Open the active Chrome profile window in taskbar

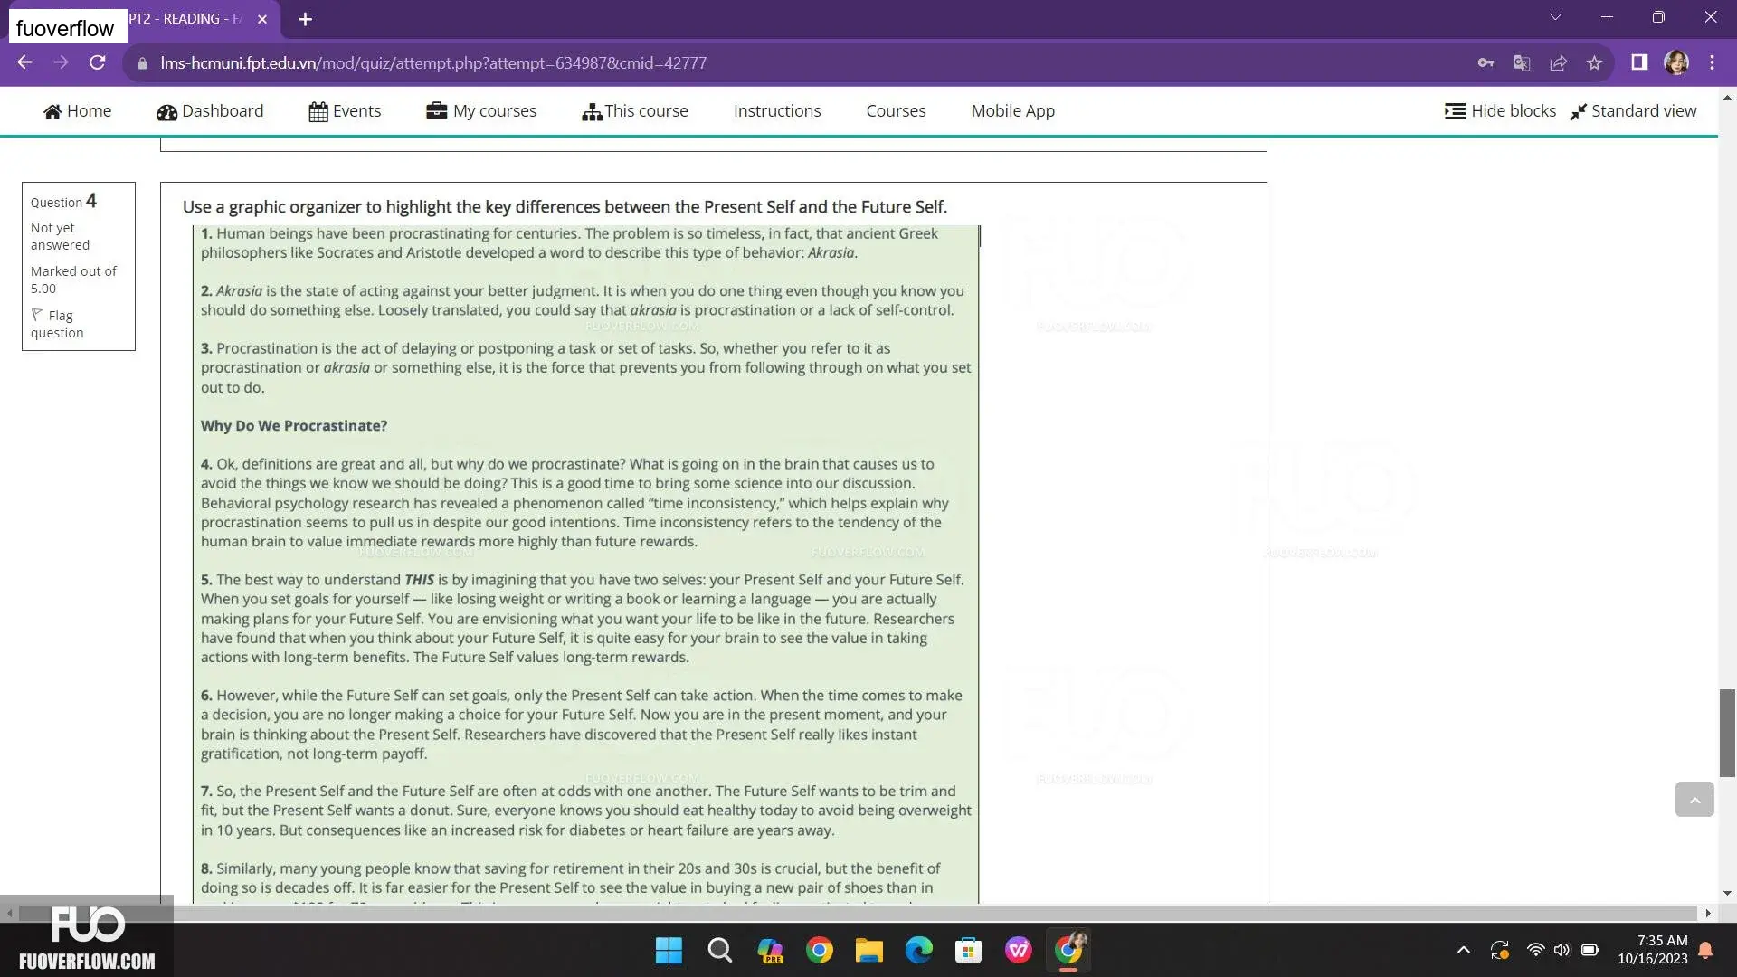1068,951
